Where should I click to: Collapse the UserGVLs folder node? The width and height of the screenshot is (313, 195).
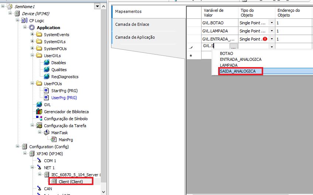32,56
